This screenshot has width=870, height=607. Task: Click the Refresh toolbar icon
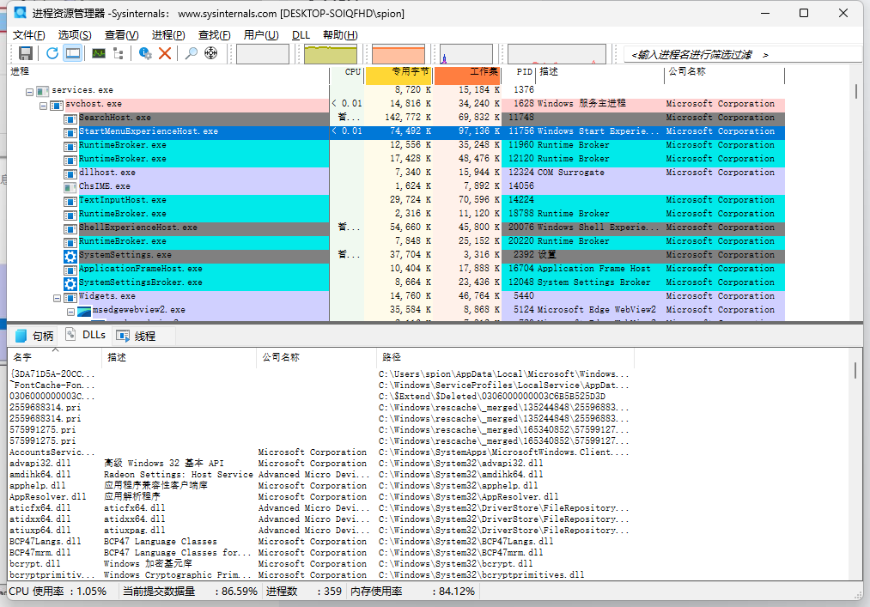pos(52,53)
